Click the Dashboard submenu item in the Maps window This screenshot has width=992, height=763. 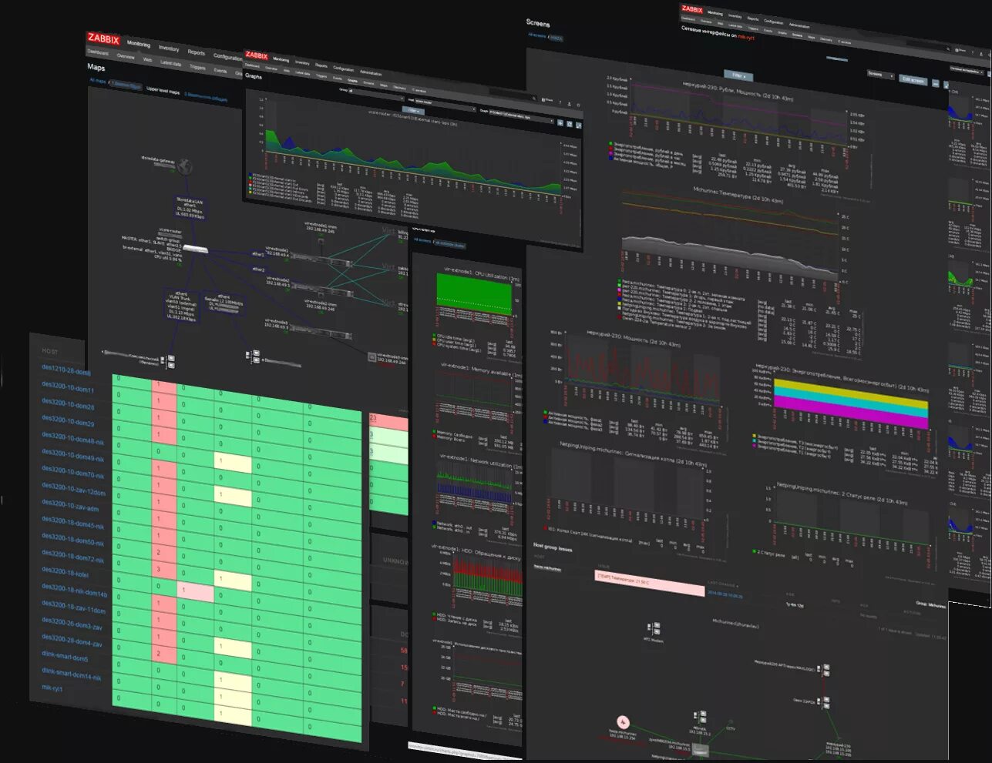[x=98, y=52]
